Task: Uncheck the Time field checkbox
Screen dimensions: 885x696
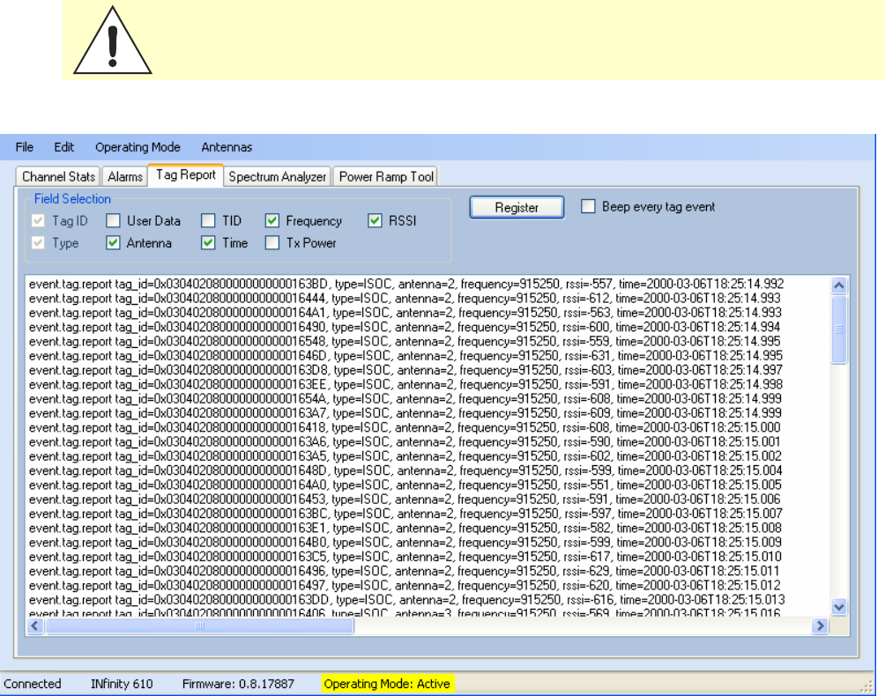Action: point(208,243)
